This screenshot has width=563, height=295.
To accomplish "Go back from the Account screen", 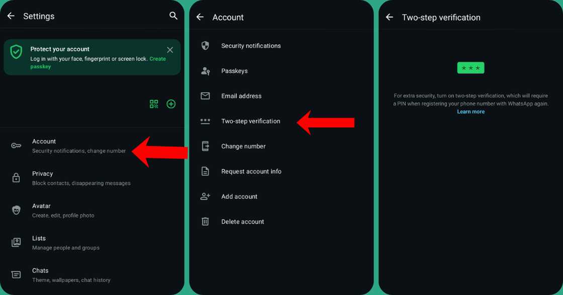I will (200, 17).
